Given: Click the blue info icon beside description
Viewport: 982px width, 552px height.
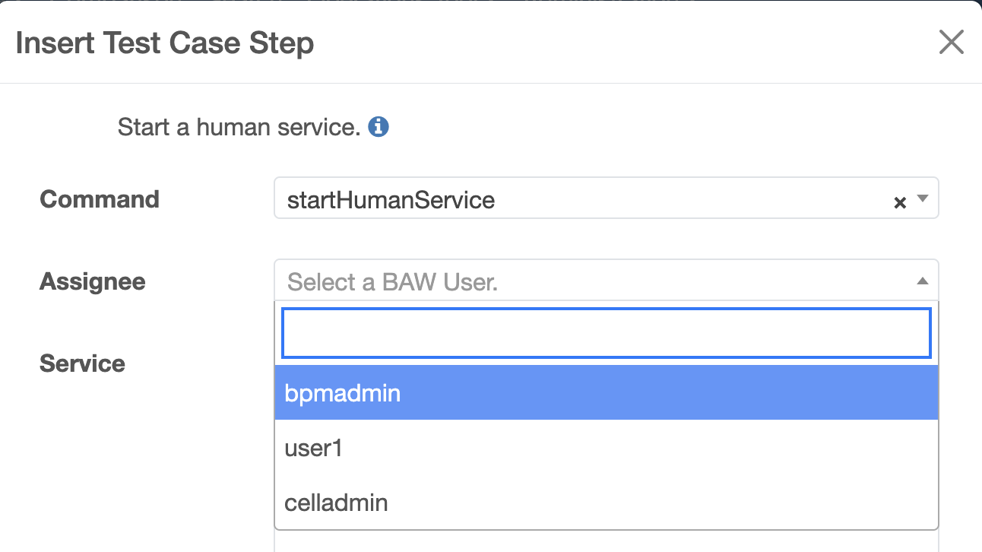Looking at the screenshot, I should pos(379,127).
